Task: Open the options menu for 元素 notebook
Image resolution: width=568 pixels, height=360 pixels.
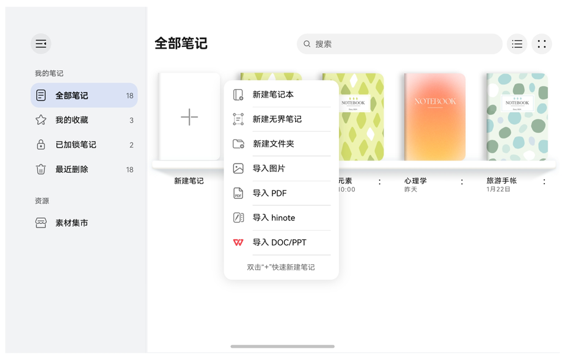Action: pos(380,181)
